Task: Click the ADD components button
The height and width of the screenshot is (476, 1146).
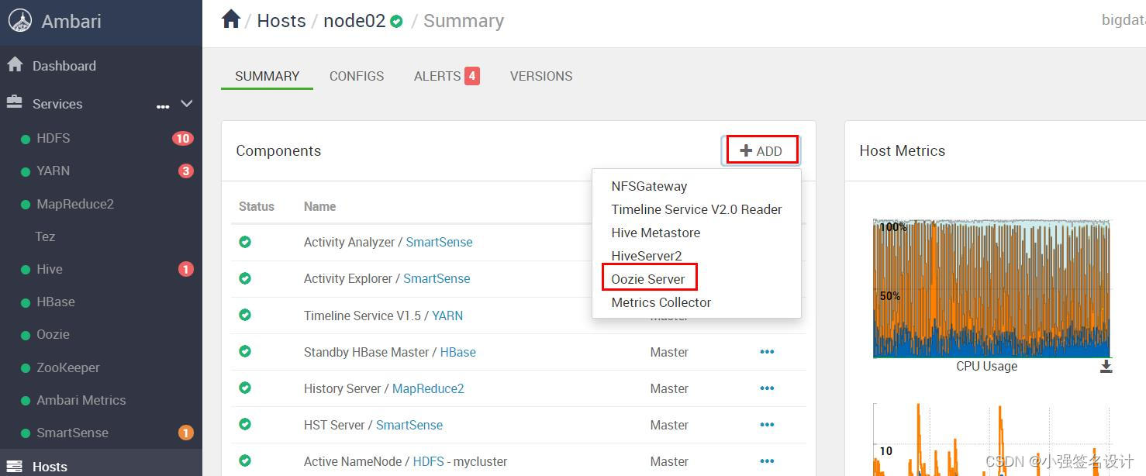Action: point(761,150)
